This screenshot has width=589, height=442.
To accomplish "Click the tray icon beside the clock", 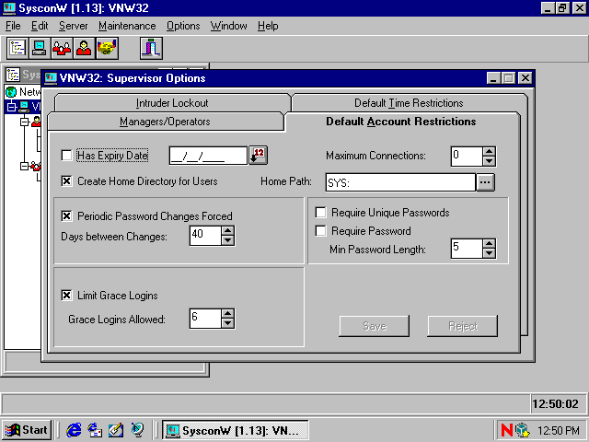I will [523, 430].
